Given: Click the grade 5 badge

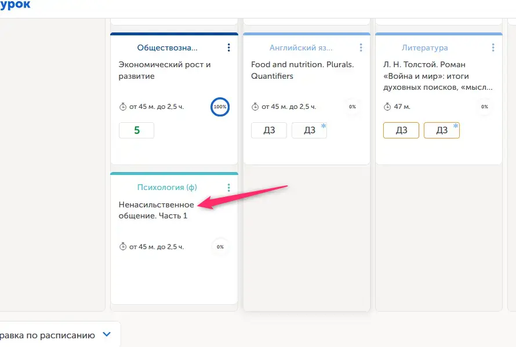Looking at the screenshot, I should (137, 130).
